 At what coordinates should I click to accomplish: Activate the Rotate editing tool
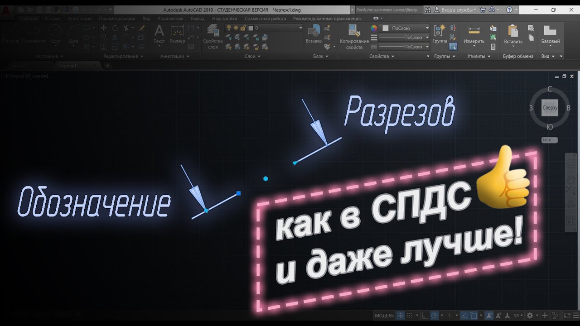pos(115,28)
